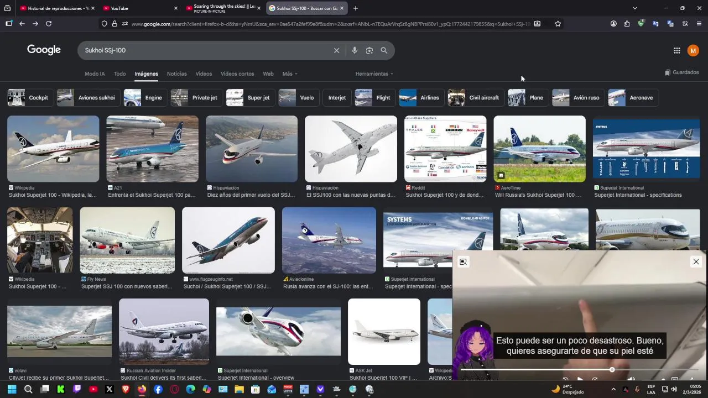
Task: Filter images by Interjet chip
Action: click(337, 98)
